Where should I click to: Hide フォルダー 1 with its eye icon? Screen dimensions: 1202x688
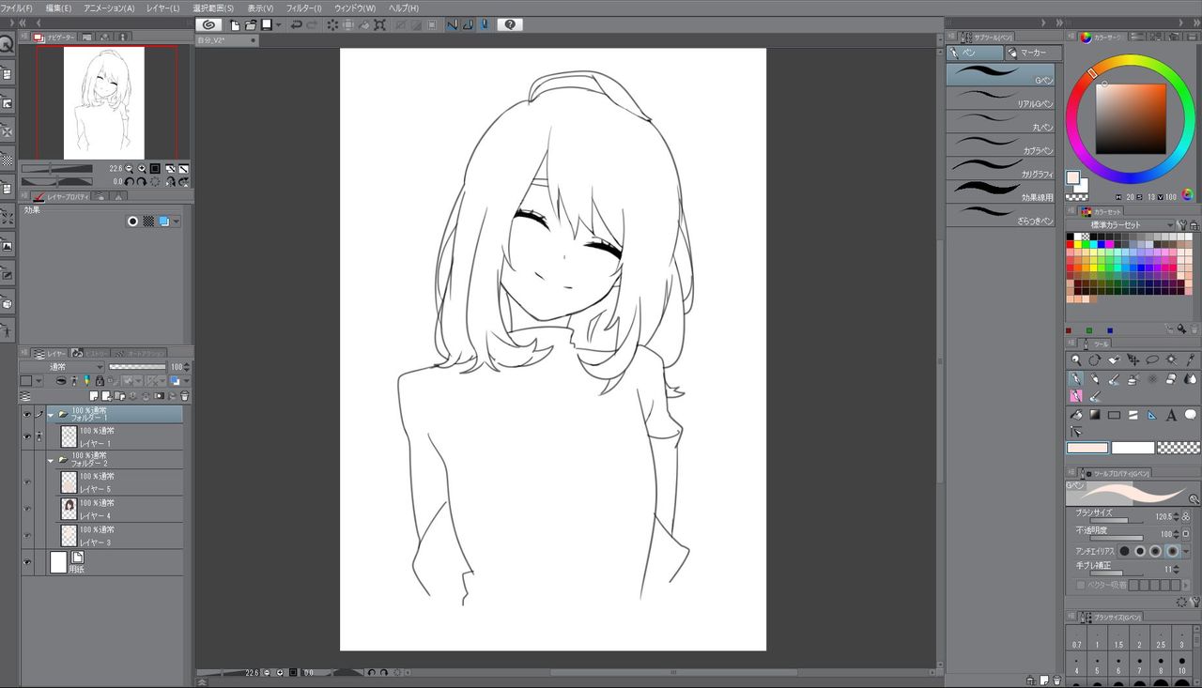tap(26, 414)
